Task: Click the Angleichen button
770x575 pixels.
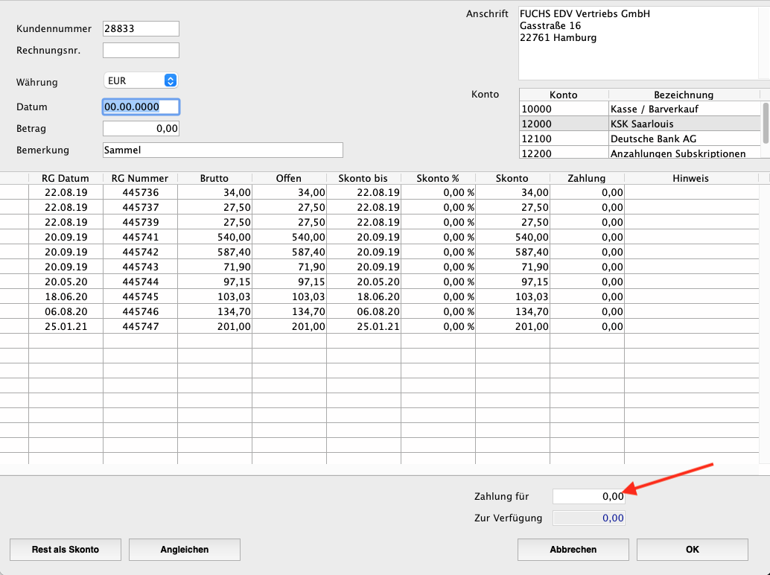Action: tap(185, 550)
